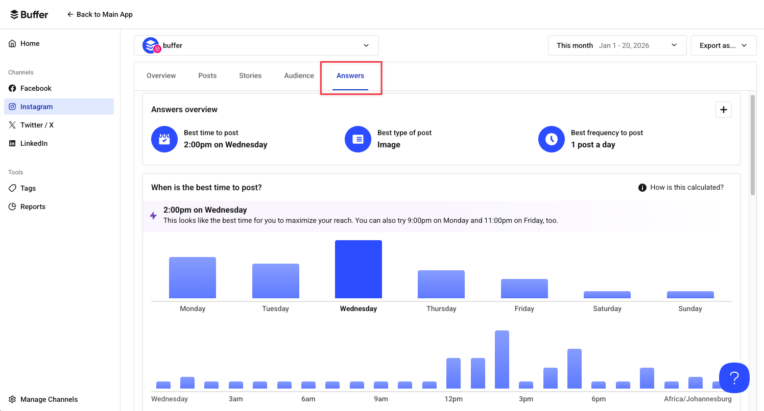The image size is (764, 411).
Task: Click Back to Main App
Action: [100, 14]
